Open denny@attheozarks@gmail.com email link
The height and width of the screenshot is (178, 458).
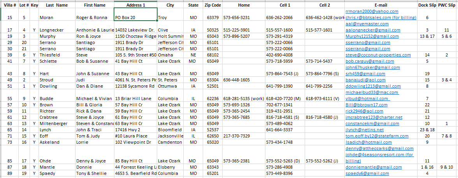(x=379, y=148)
